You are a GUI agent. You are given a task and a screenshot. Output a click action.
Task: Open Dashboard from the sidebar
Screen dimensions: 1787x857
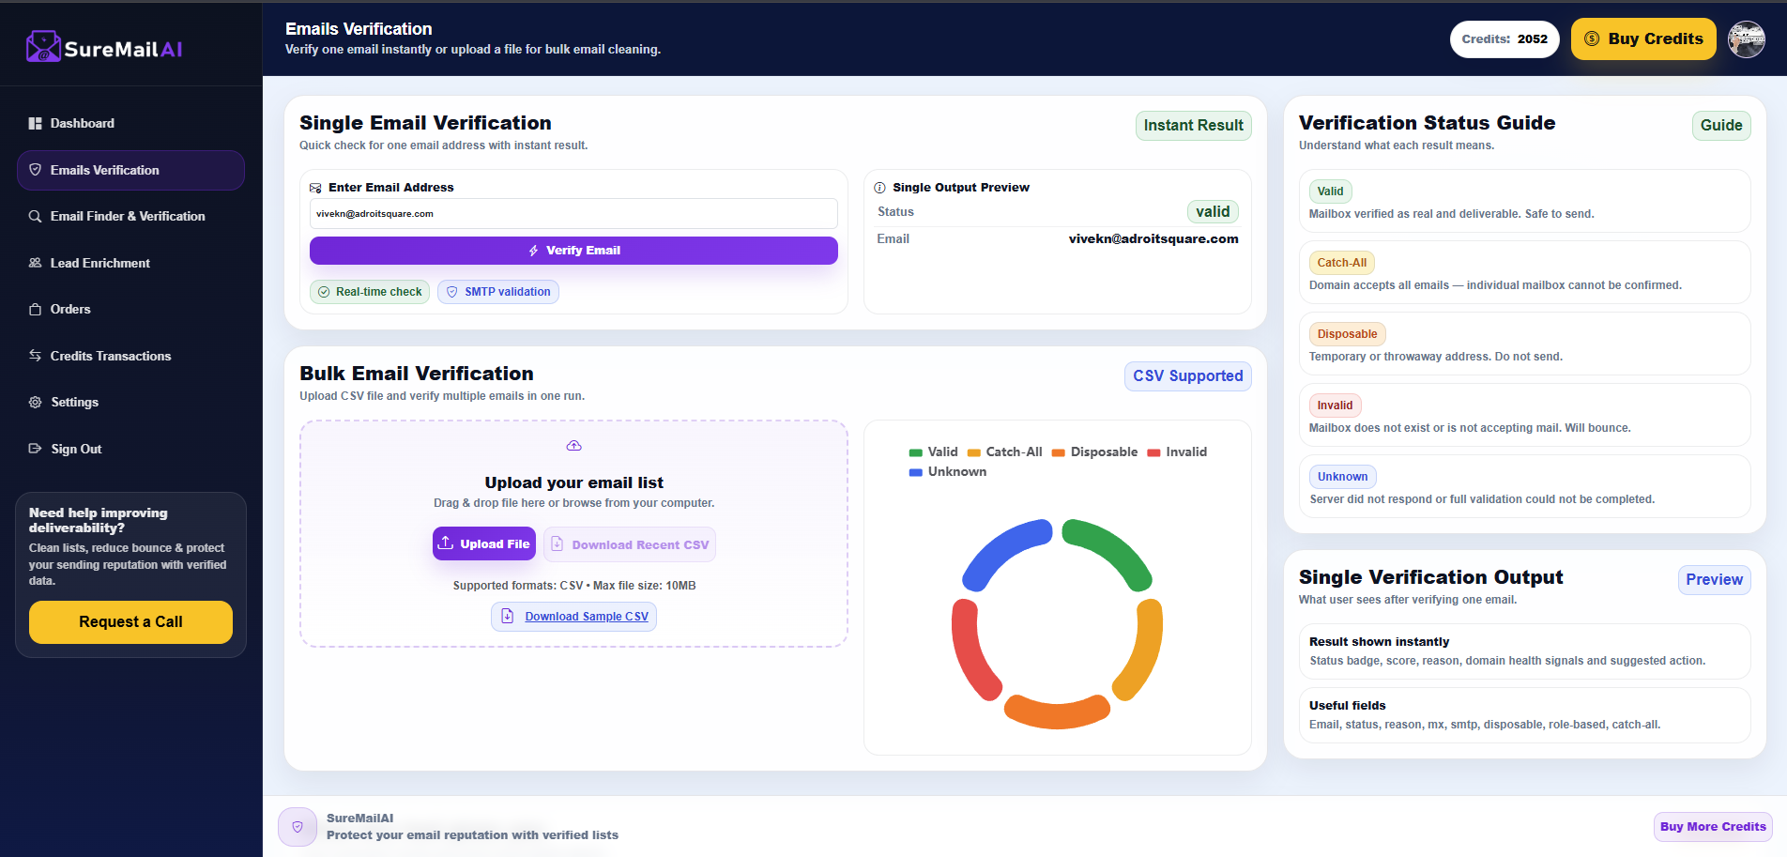(130, 124)
